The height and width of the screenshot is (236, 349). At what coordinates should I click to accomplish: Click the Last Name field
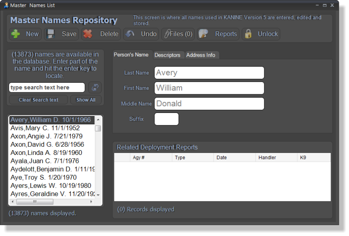pyautogui.click(x=209, y=73)
